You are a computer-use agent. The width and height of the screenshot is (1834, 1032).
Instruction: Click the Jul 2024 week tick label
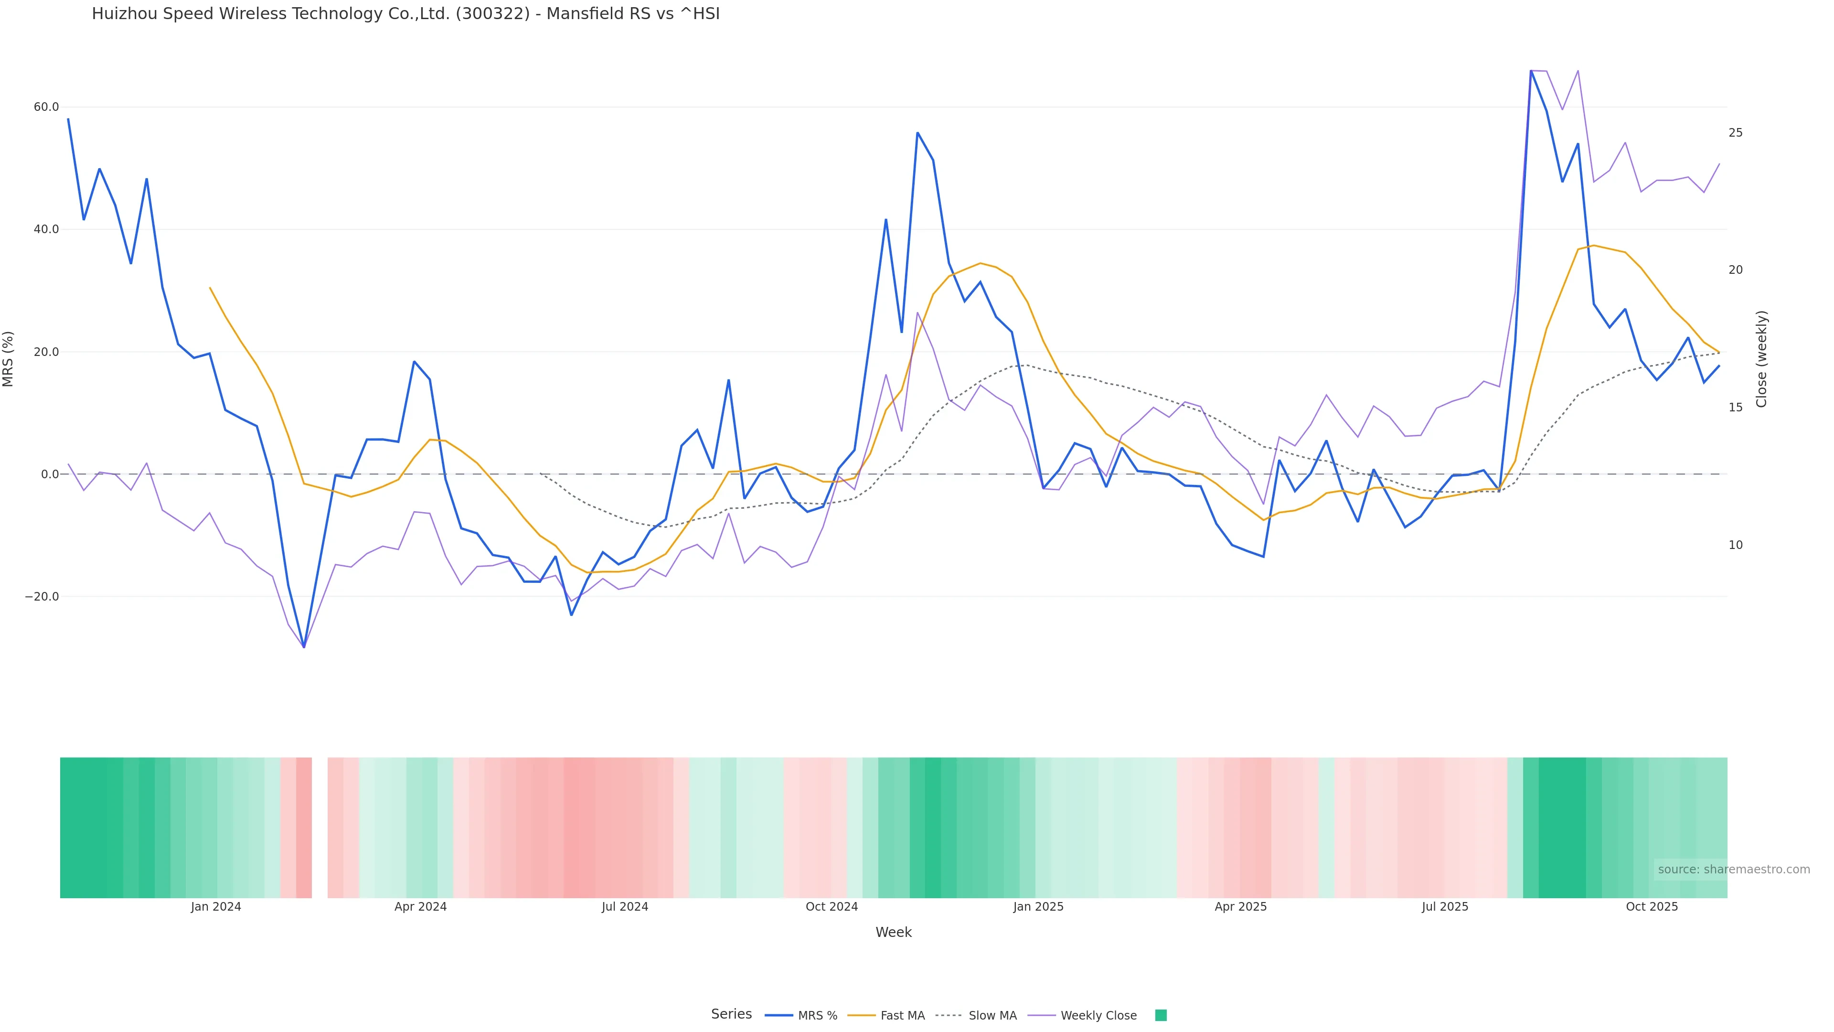coord(624,907)
